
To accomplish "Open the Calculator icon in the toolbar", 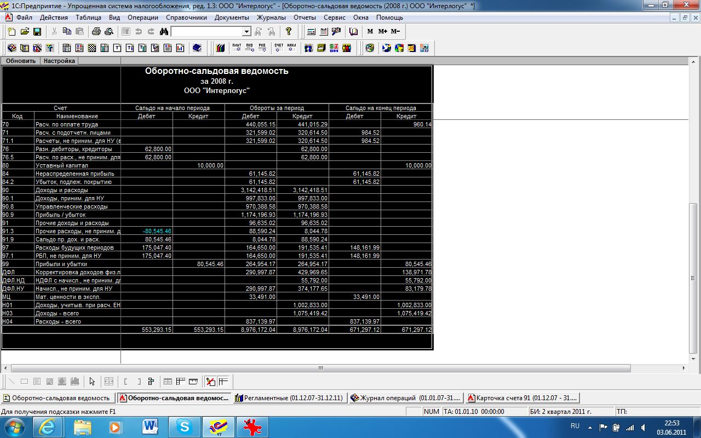I will click(311, 32).
